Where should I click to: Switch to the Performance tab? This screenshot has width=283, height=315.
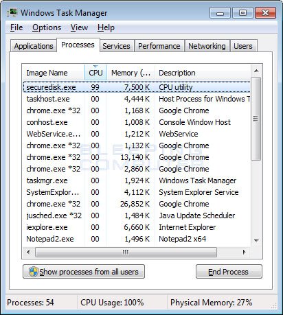click(x=159, y=46)
